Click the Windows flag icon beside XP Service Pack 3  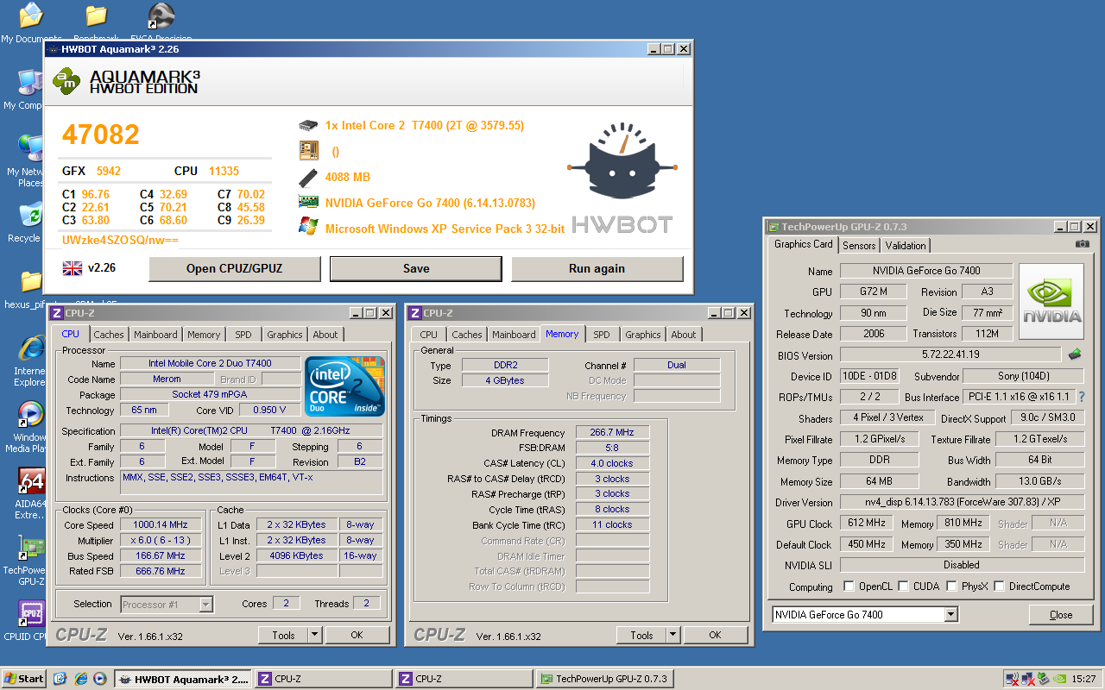[x=307, y=227]
